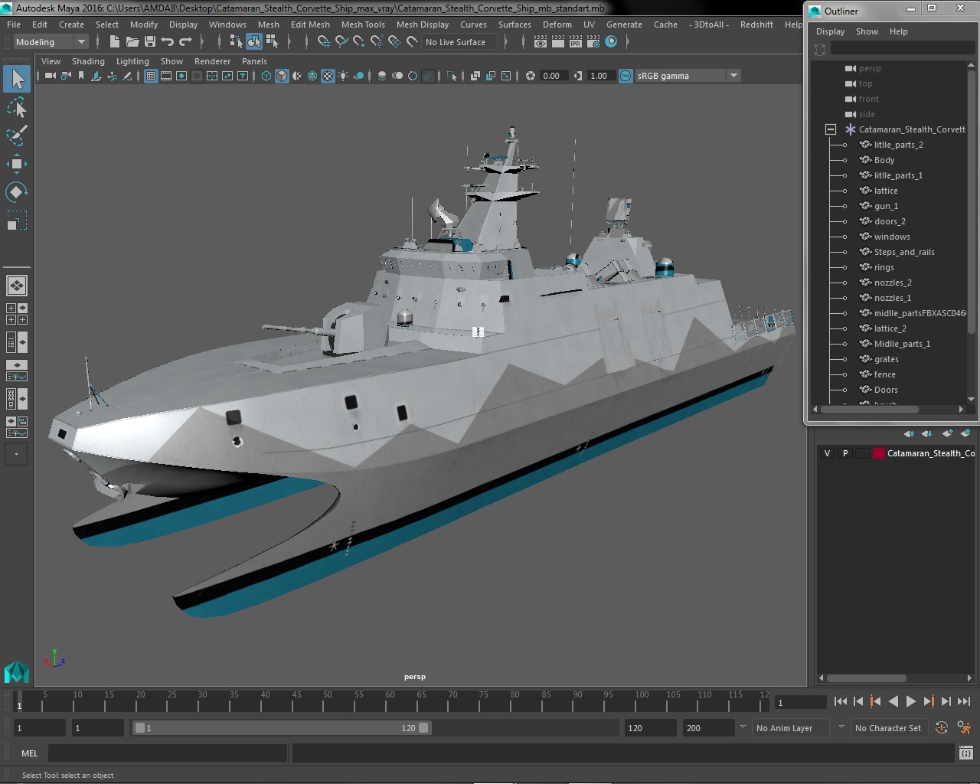
Task: Start IPR render icon
Action: coord(576,42)
